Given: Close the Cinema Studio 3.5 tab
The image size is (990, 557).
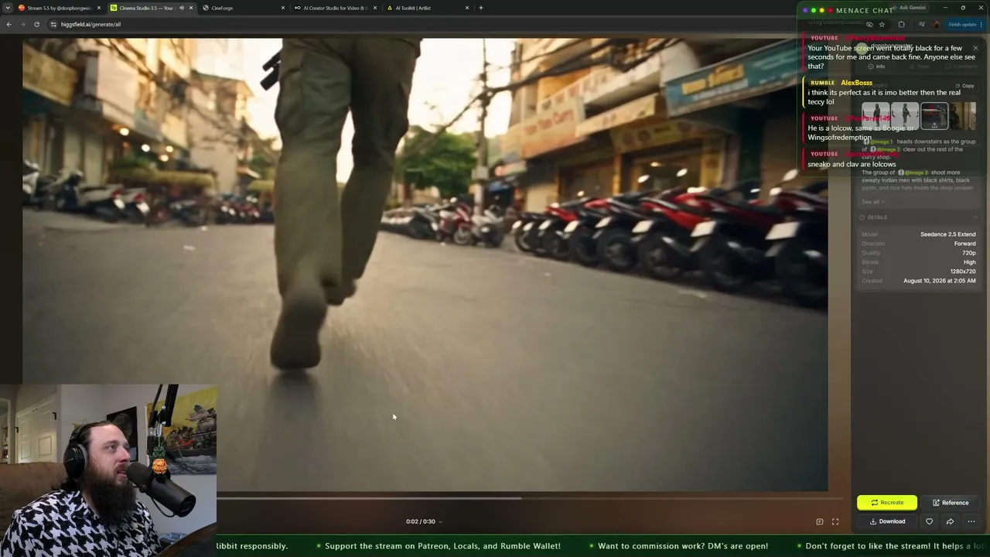Looking at the screenshot, I should 191,8.
